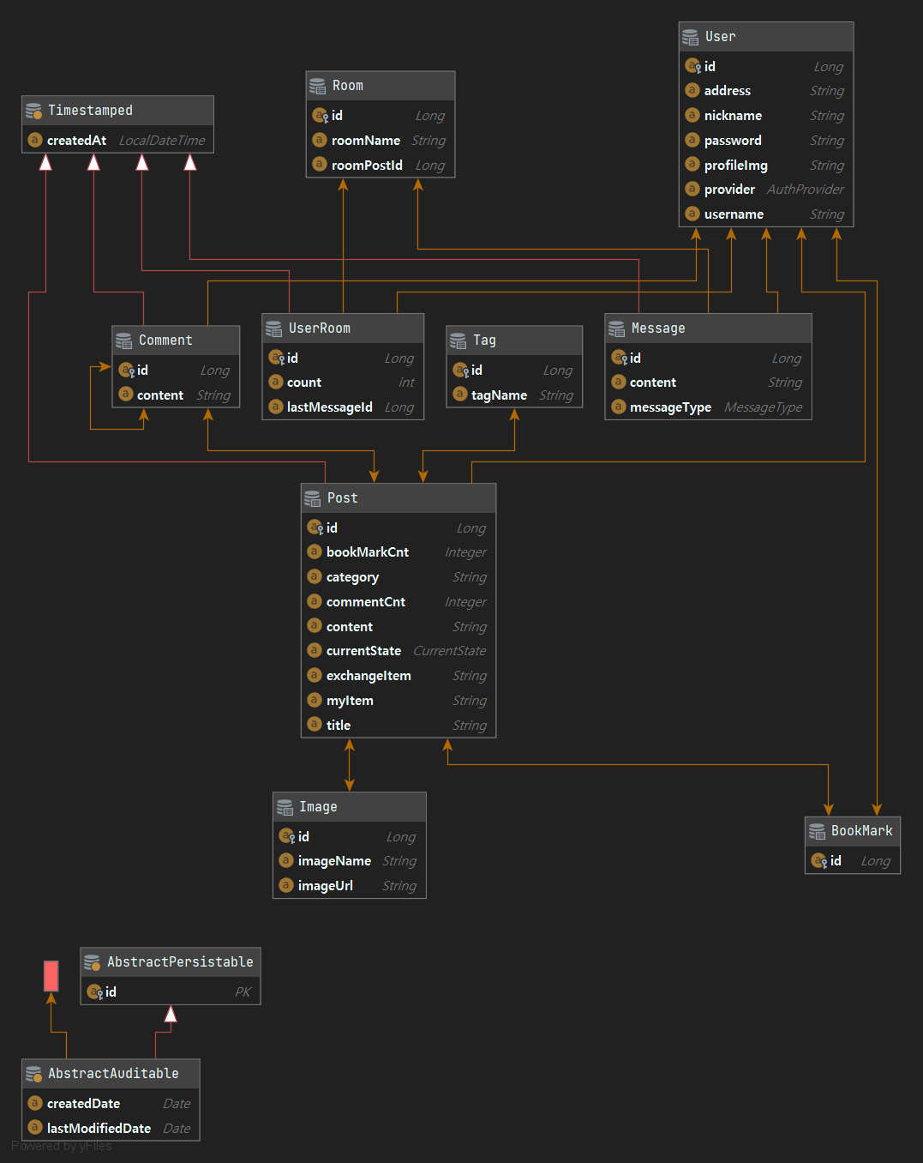Select the lastModifiedDate row in AbstractAuditable
Viewport: 923px width, 1163px height.
pos(110,1128)
